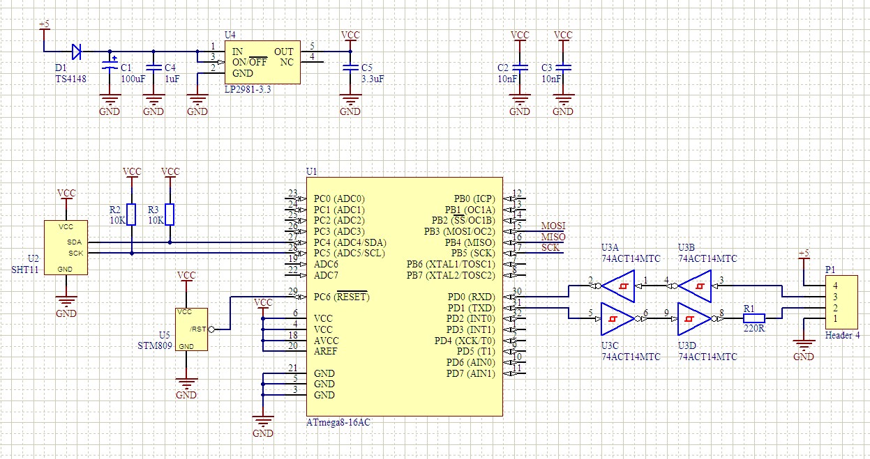
Task: Select the MOSI net label
Action: (553, 226)
